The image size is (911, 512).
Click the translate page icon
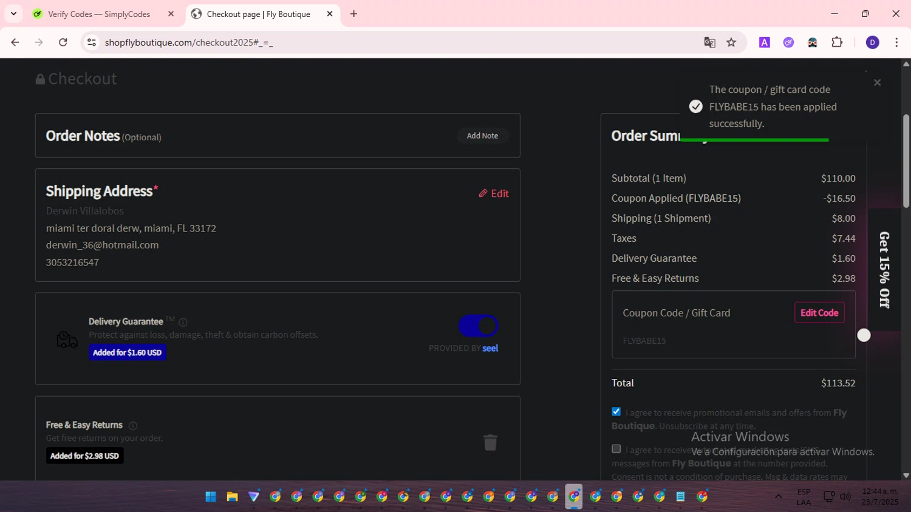coord(709,43)
